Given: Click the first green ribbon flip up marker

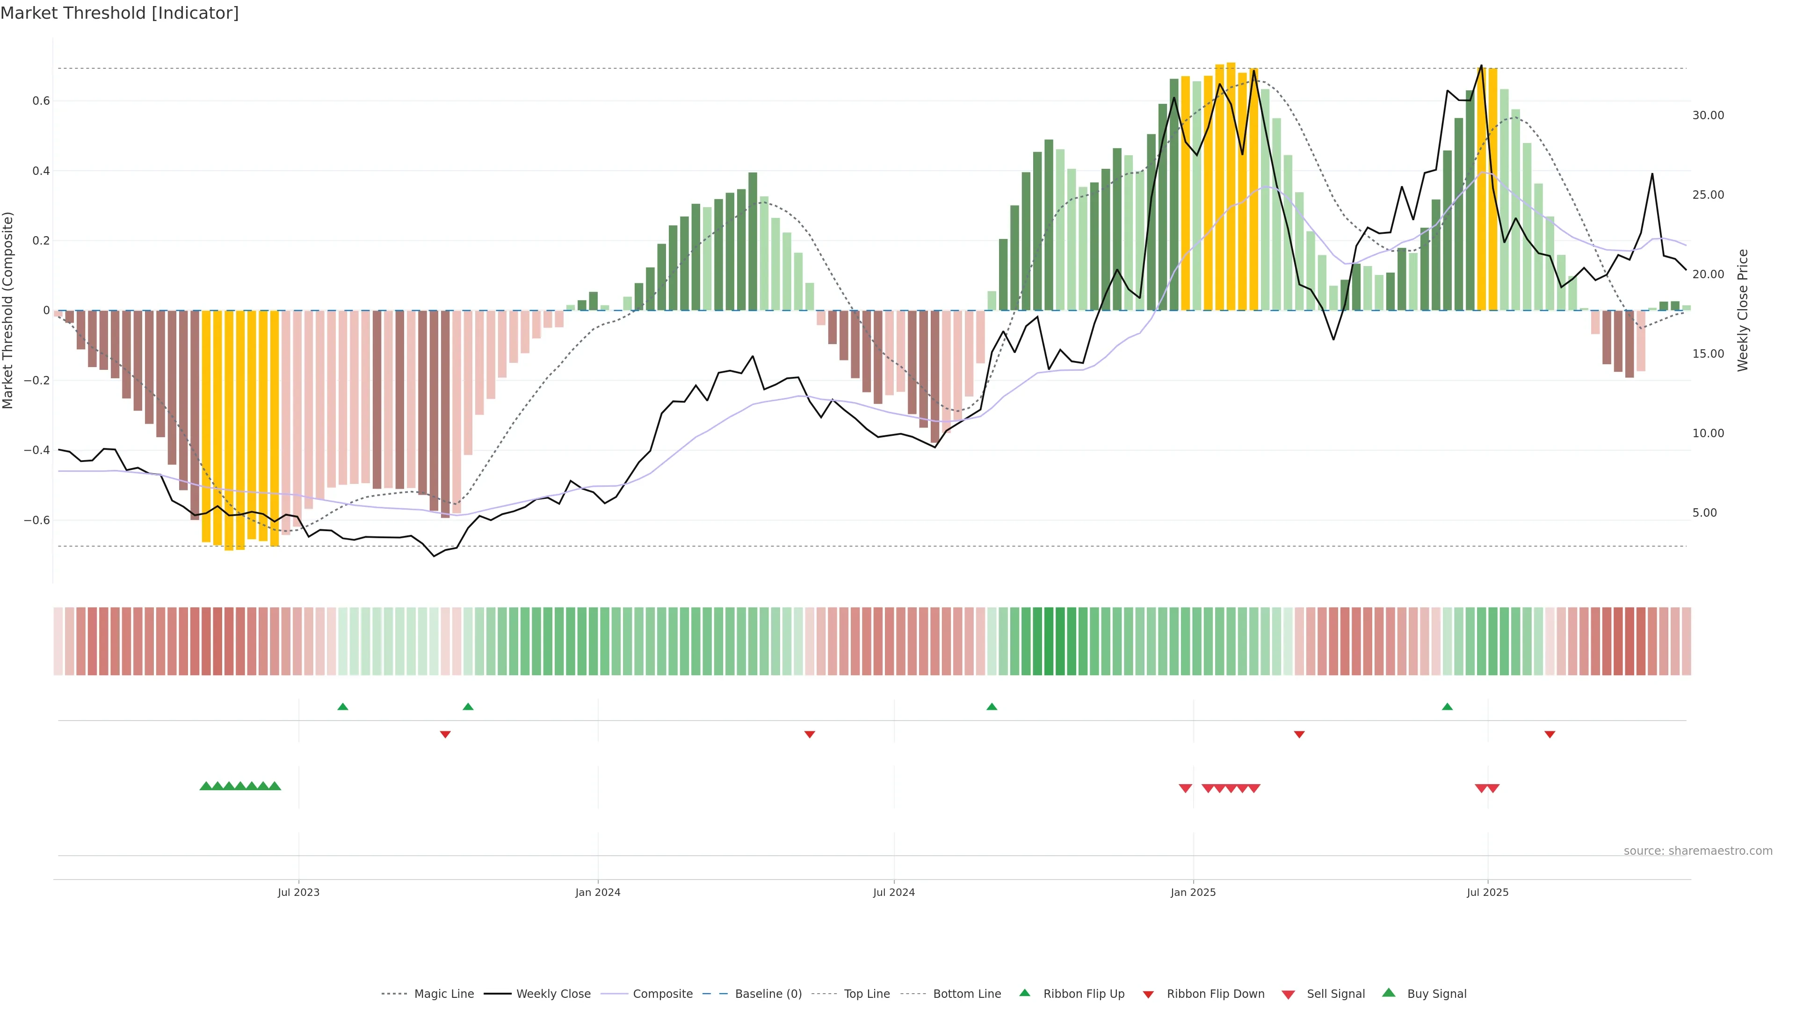Looking at the screenshot, I should [342, 707].
